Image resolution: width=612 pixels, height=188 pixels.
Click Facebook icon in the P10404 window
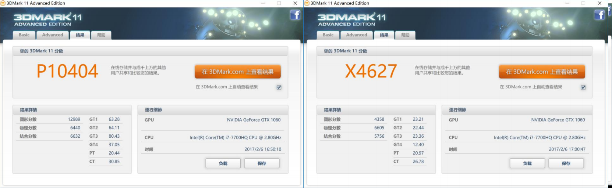point(295,15)
